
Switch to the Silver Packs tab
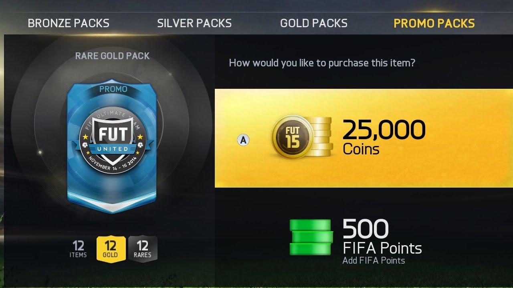(194, 23)
